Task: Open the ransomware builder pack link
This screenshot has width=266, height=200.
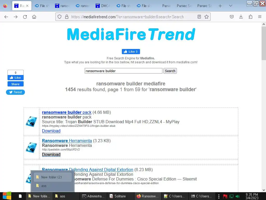Action: pyautogui.click(x=67, y=113)
